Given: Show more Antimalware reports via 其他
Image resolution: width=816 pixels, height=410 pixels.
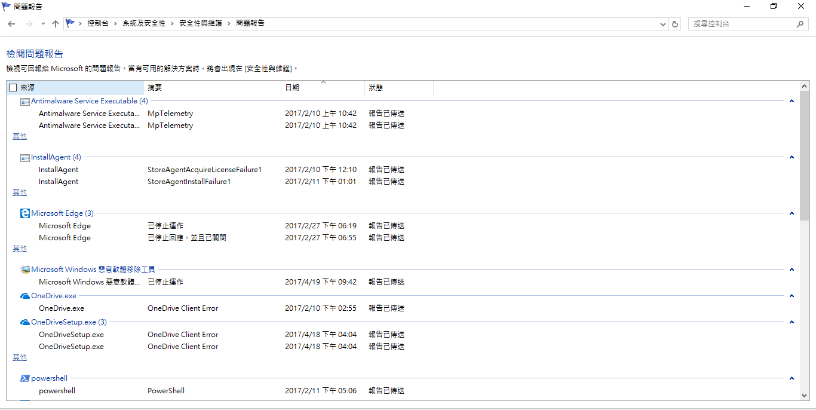Looking at the screenshot, I should click(20, 136).
